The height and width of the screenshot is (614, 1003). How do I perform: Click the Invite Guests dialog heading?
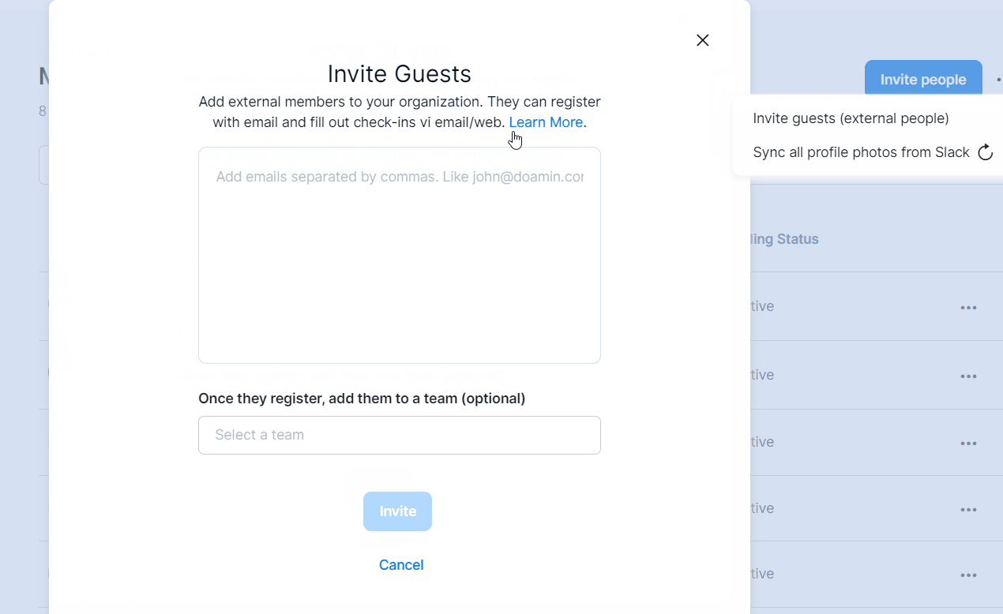tap(399, 74)
